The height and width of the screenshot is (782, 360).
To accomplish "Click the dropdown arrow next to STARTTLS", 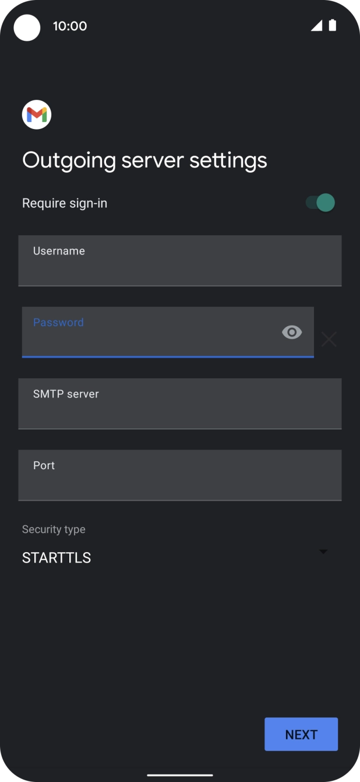I will pyautogui.click(x=323, y=551).
